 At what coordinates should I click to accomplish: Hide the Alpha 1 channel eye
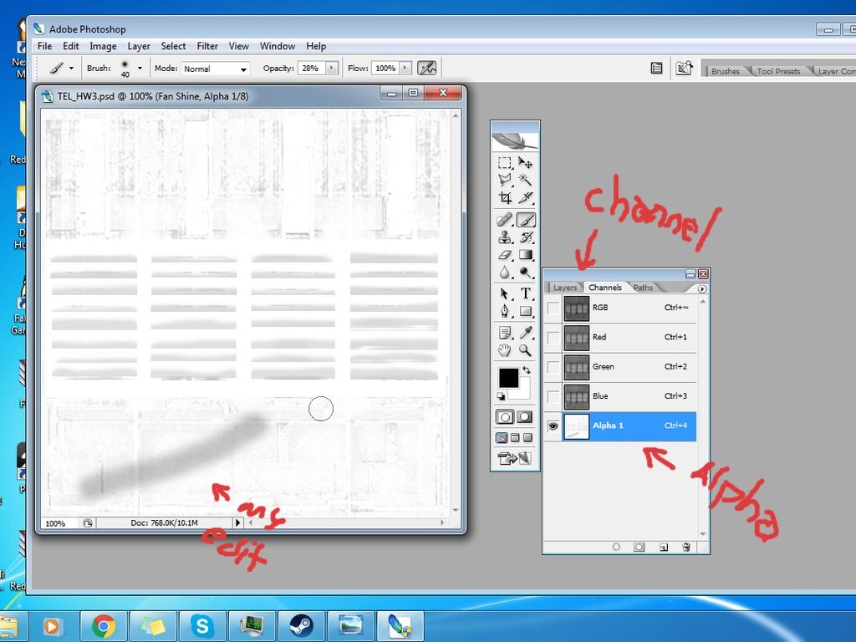tap(553, 426)
